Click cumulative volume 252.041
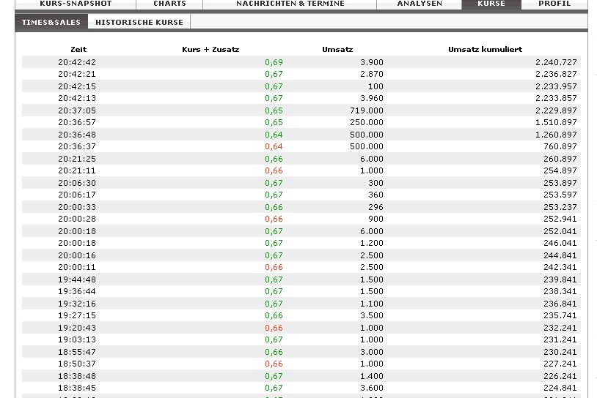597x398 pixels. 560,231
